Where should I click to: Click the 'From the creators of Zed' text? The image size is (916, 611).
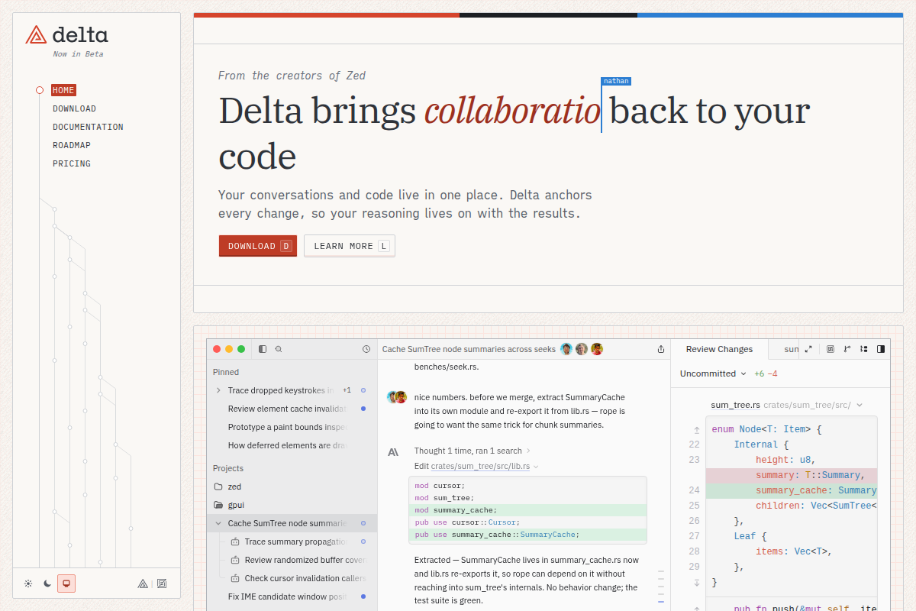[292, 76]
